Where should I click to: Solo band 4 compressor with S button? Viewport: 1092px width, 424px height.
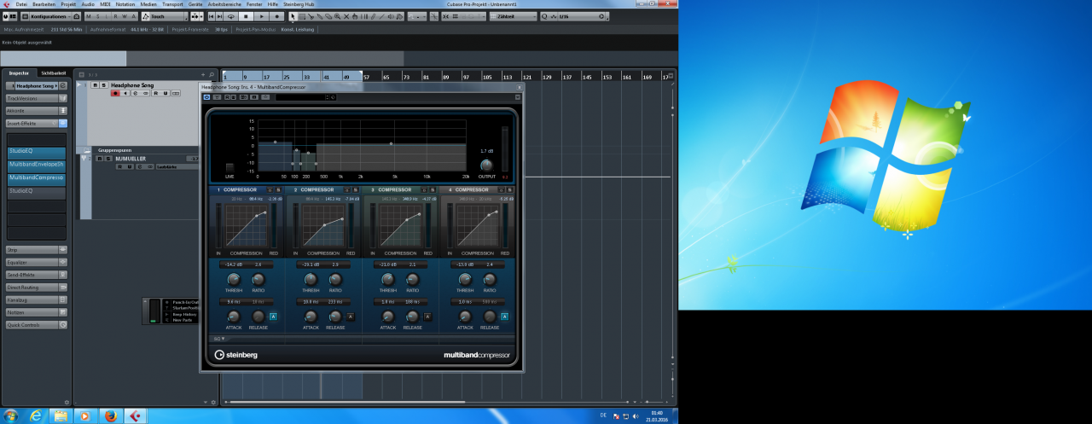click(x=509, y=189)
